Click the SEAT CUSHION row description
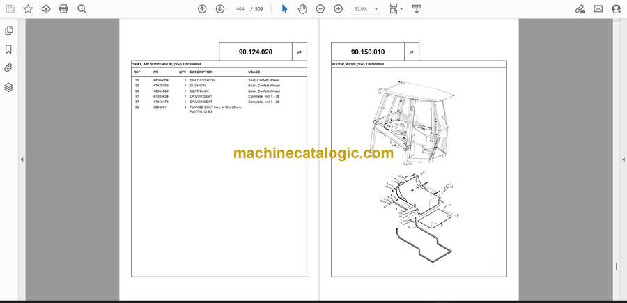The height and width of the screenshot is (303, 627). 202,80
